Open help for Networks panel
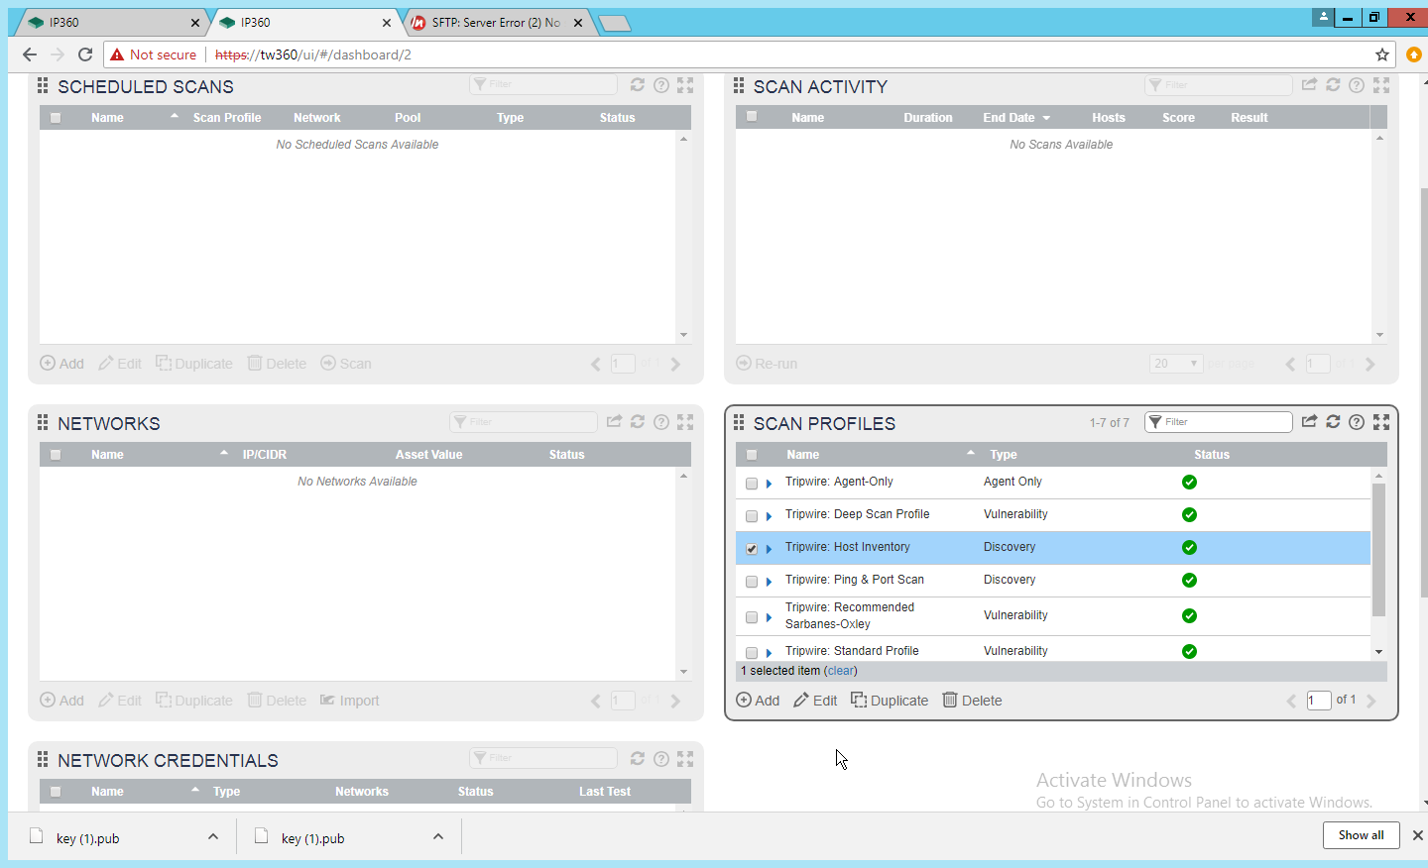The image size is (1428, 868). coord(661,422)
